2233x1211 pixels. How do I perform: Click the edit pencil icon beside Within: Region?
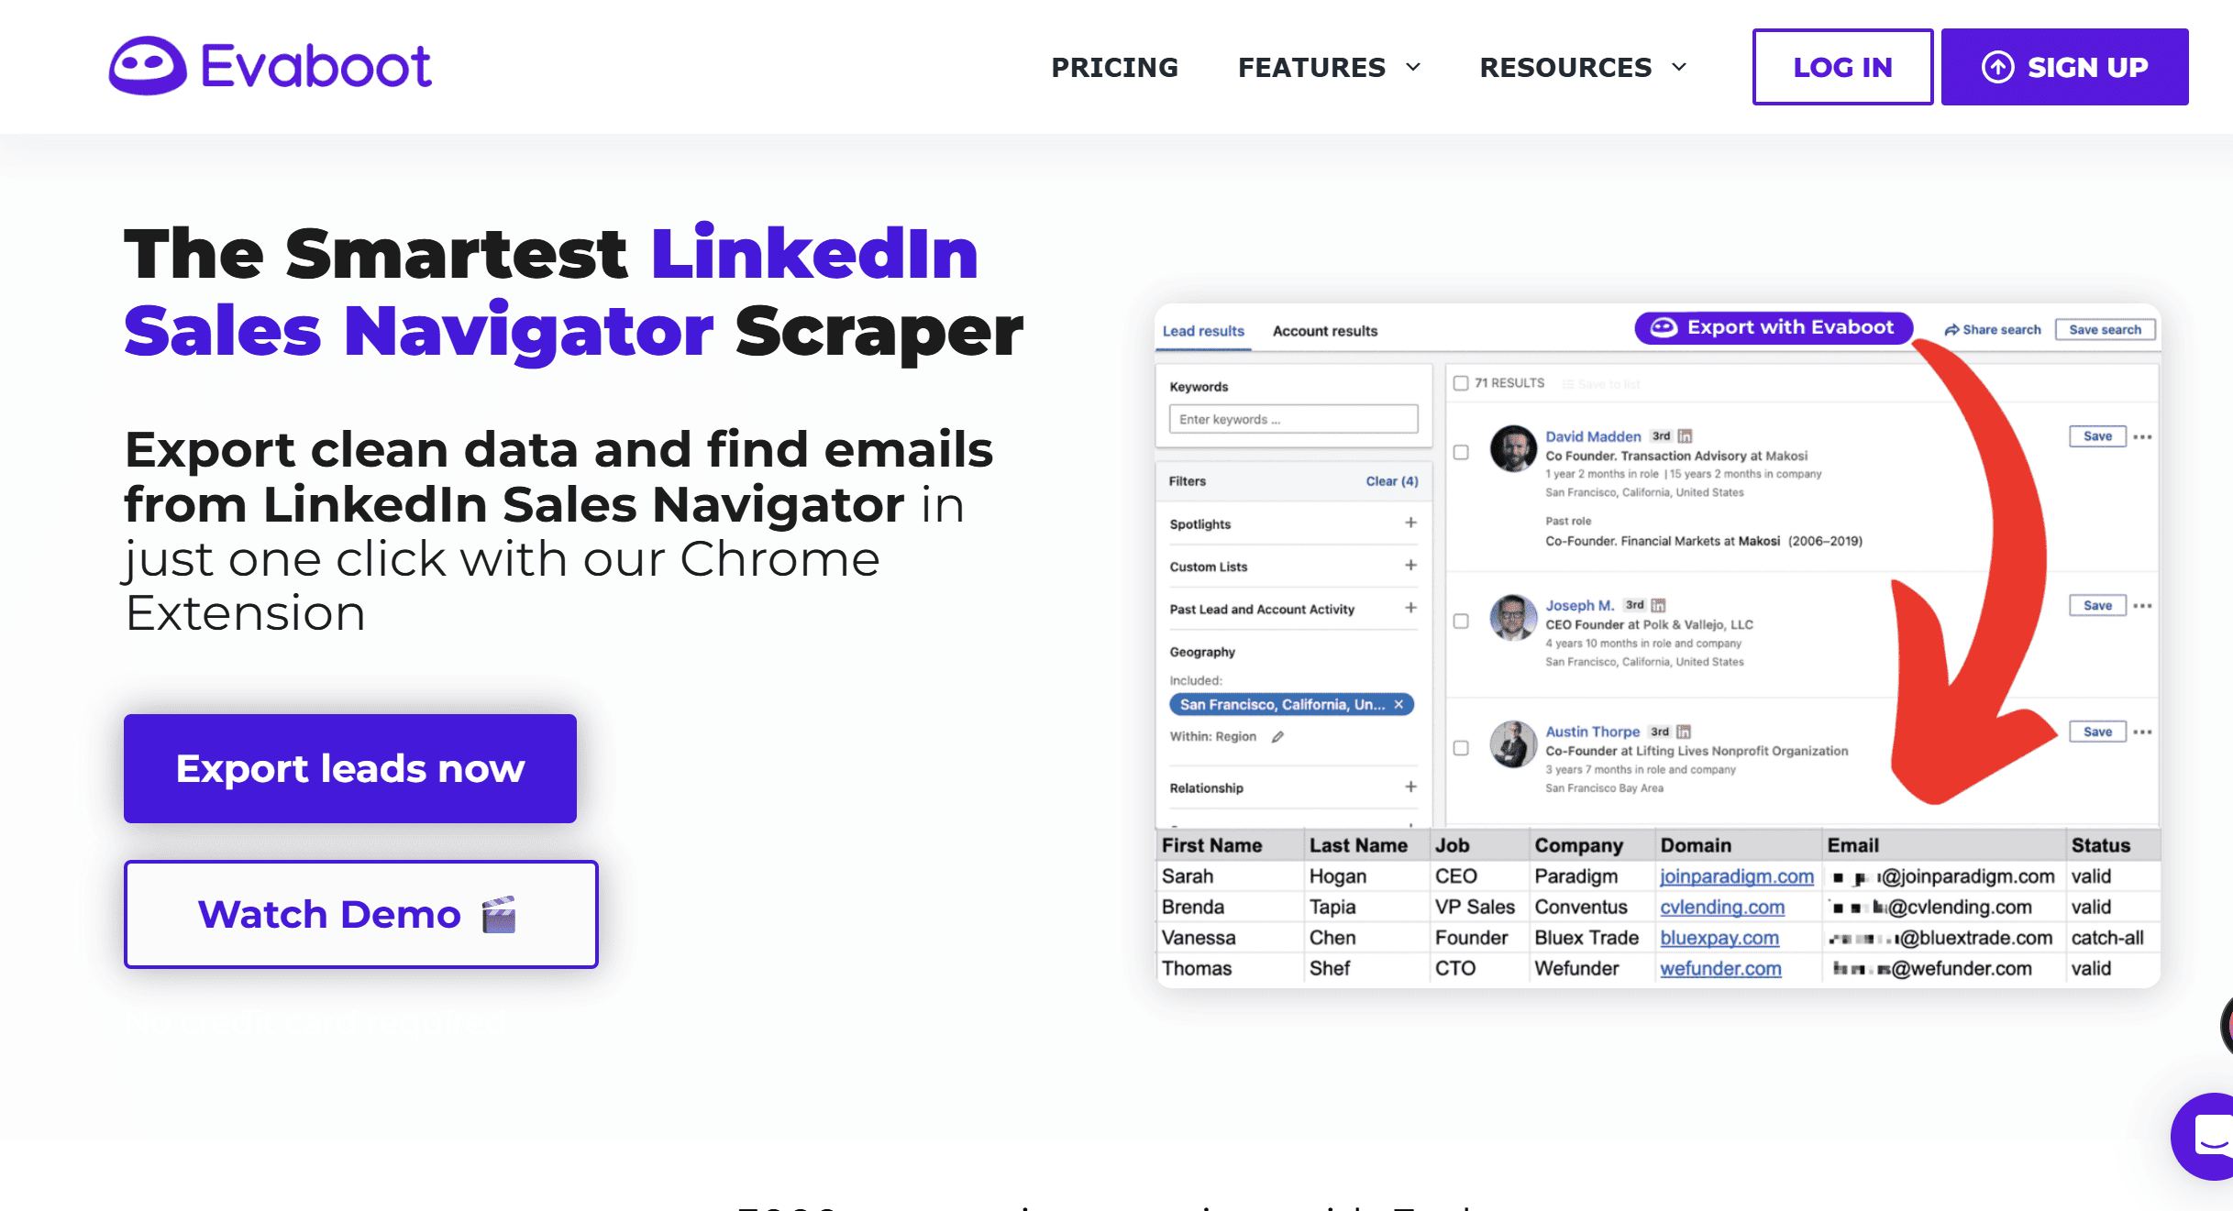click(x=1277, y=736)
